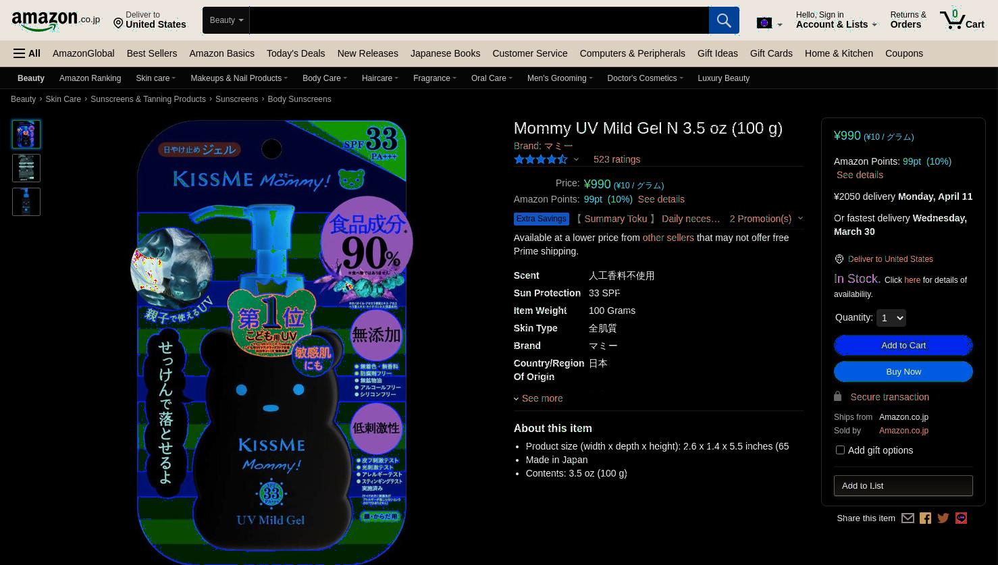Viewport: 998px width, 565px height.
Task: Click the Buy Now button
Action: click(x=903, y=372)
